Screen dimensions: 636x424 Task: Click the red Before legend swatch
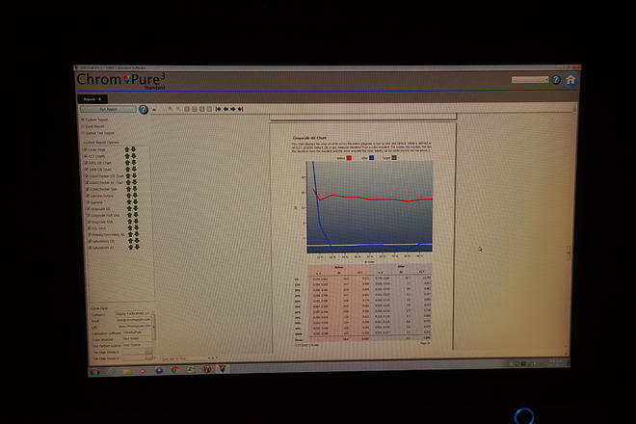click(349, 158)
